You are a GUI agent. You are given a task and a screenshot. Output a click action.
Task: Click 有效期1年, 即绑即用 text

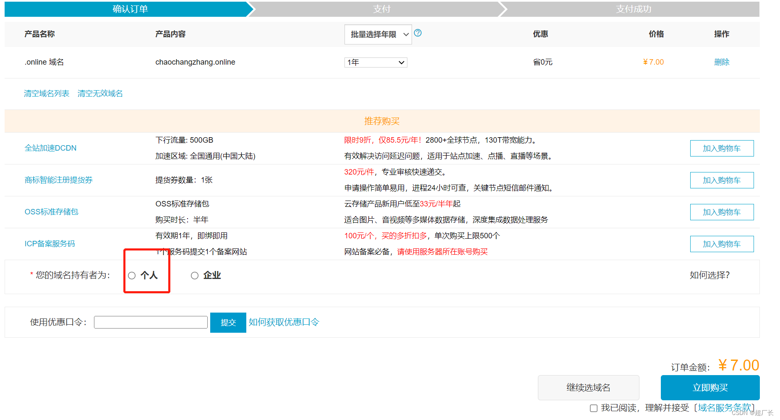pos(191,236)
